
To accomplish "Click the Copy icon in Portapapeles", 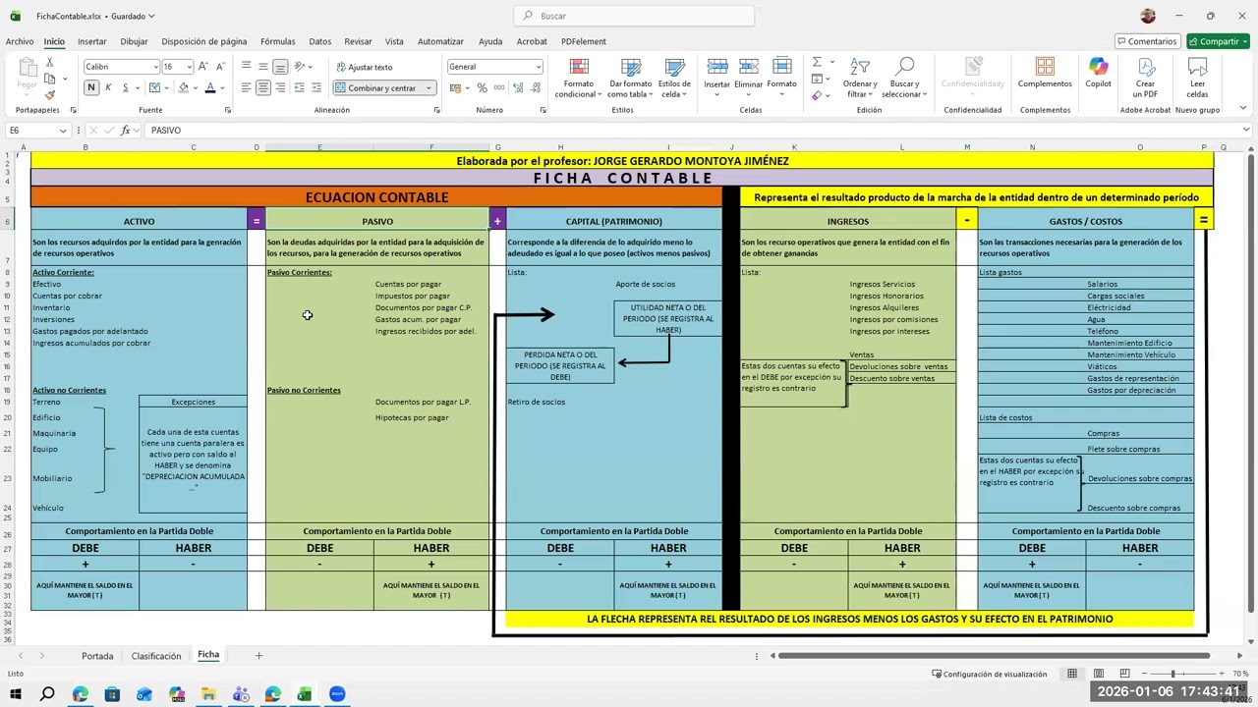I will (x=49, y=79).
